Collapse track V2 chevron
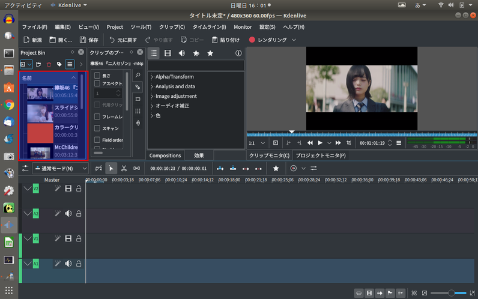The width and height of the screenshot is (478, 299). 28,189
